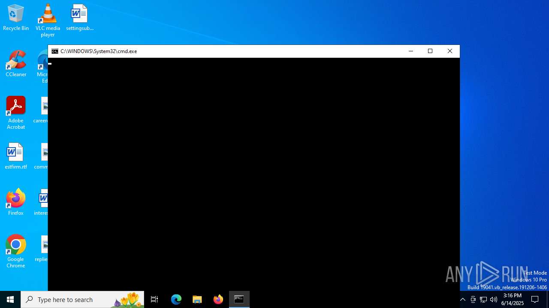Select the cmd.exe taskbar button

tap(239, 299)
